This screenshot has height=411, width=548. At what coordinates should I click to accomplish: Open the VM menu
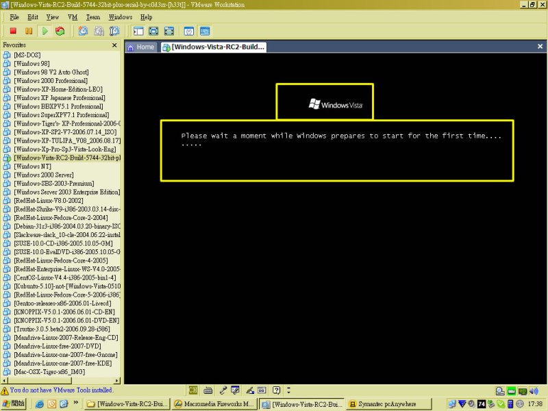click(72, 16)
